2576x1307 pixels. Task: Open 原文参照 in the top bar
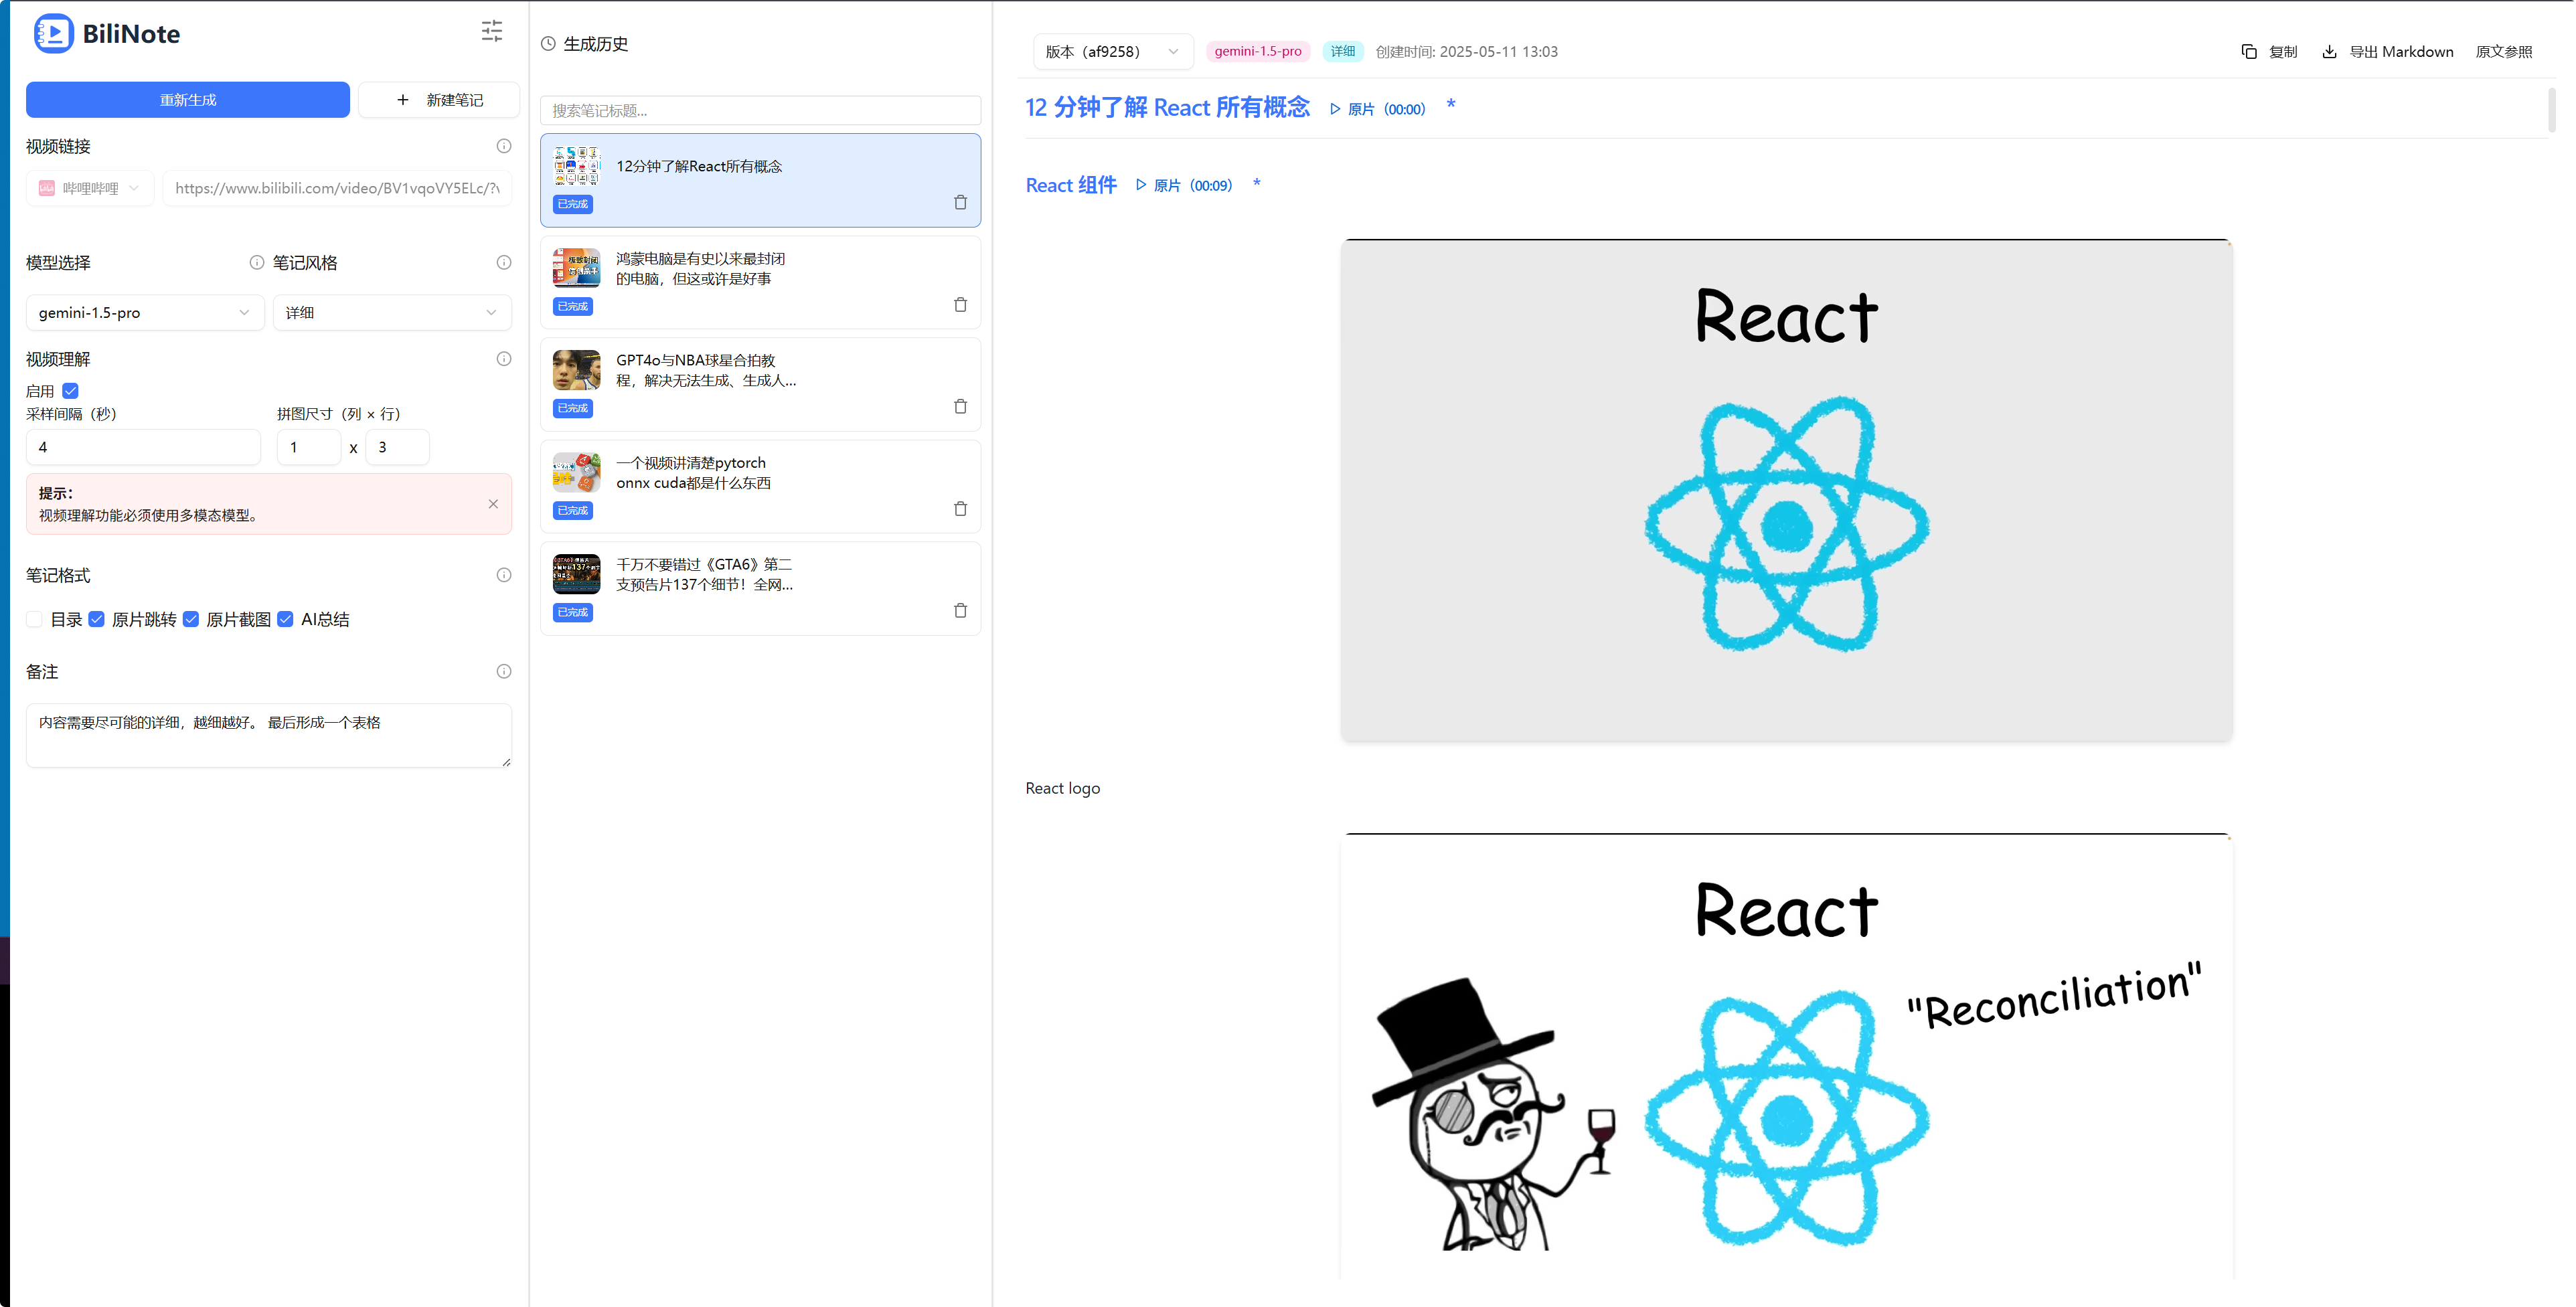click(2503, 52)
